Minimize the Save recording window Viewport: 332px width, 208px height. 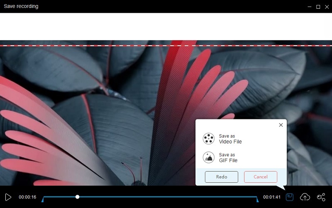pos(309,7)
